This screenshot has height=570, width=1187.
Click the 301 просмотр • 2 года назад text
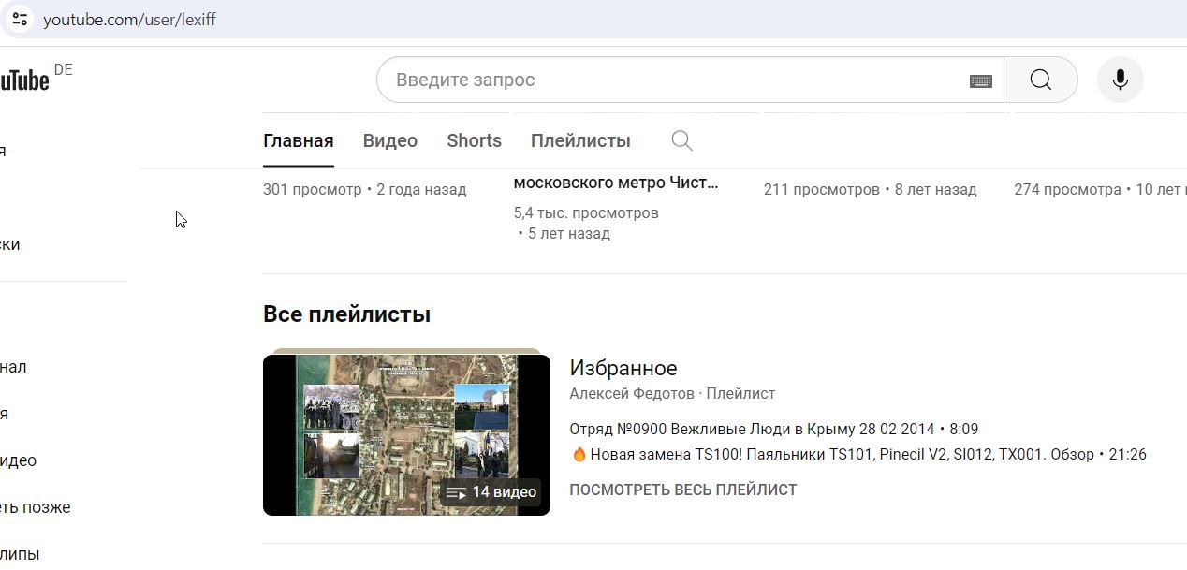point(364,189)
